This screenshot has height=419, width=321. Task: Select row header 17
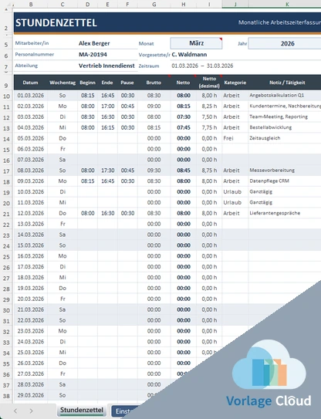(6, 171)
